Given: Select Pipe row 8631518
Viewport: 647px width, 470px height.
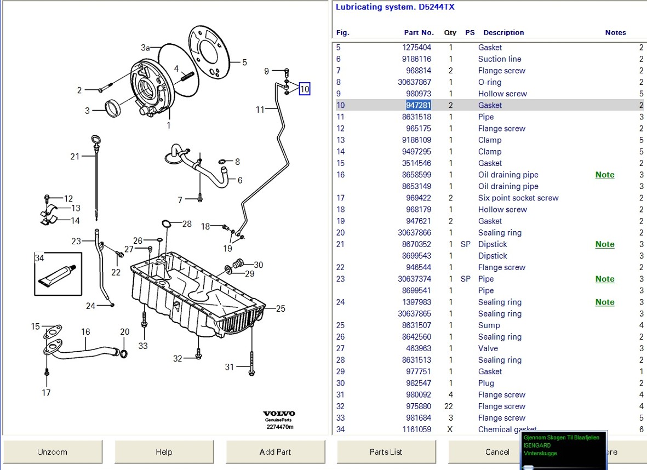Looking at the screenshot, I should 489,117.
